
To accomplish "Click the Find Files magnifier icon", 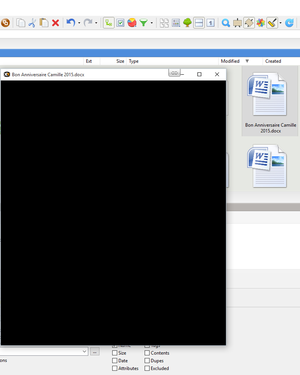I will click(226, 23).
